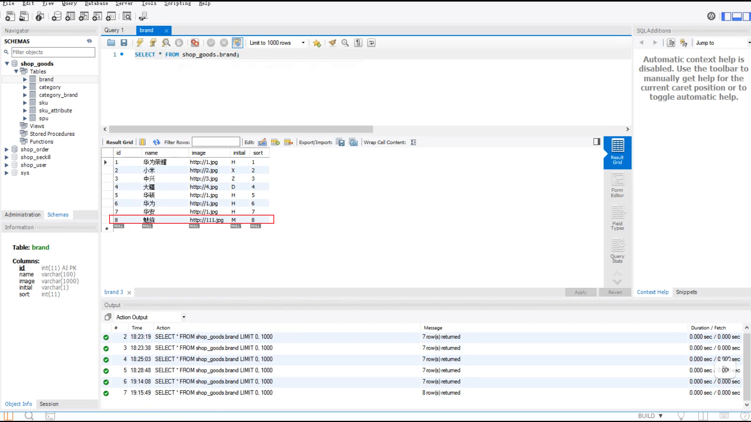Click the Apply button
The width and height of the screenshot is (751, 422).
[x=580, y=292]
